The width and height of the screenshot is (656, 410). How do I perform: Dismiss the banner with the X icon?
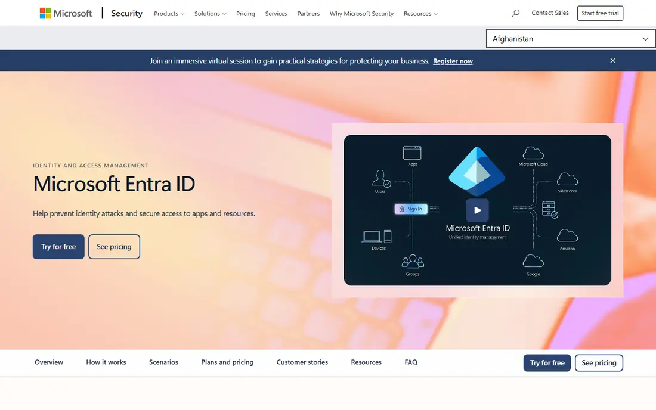(x=612, y=61)
